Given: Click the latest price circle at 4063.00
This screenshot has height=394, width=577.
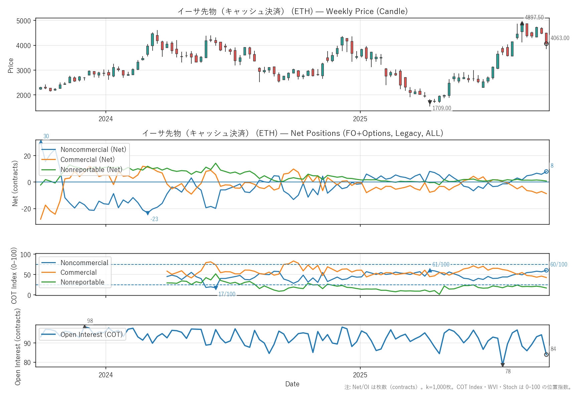Looking at the screenshot, I should 546,44.
